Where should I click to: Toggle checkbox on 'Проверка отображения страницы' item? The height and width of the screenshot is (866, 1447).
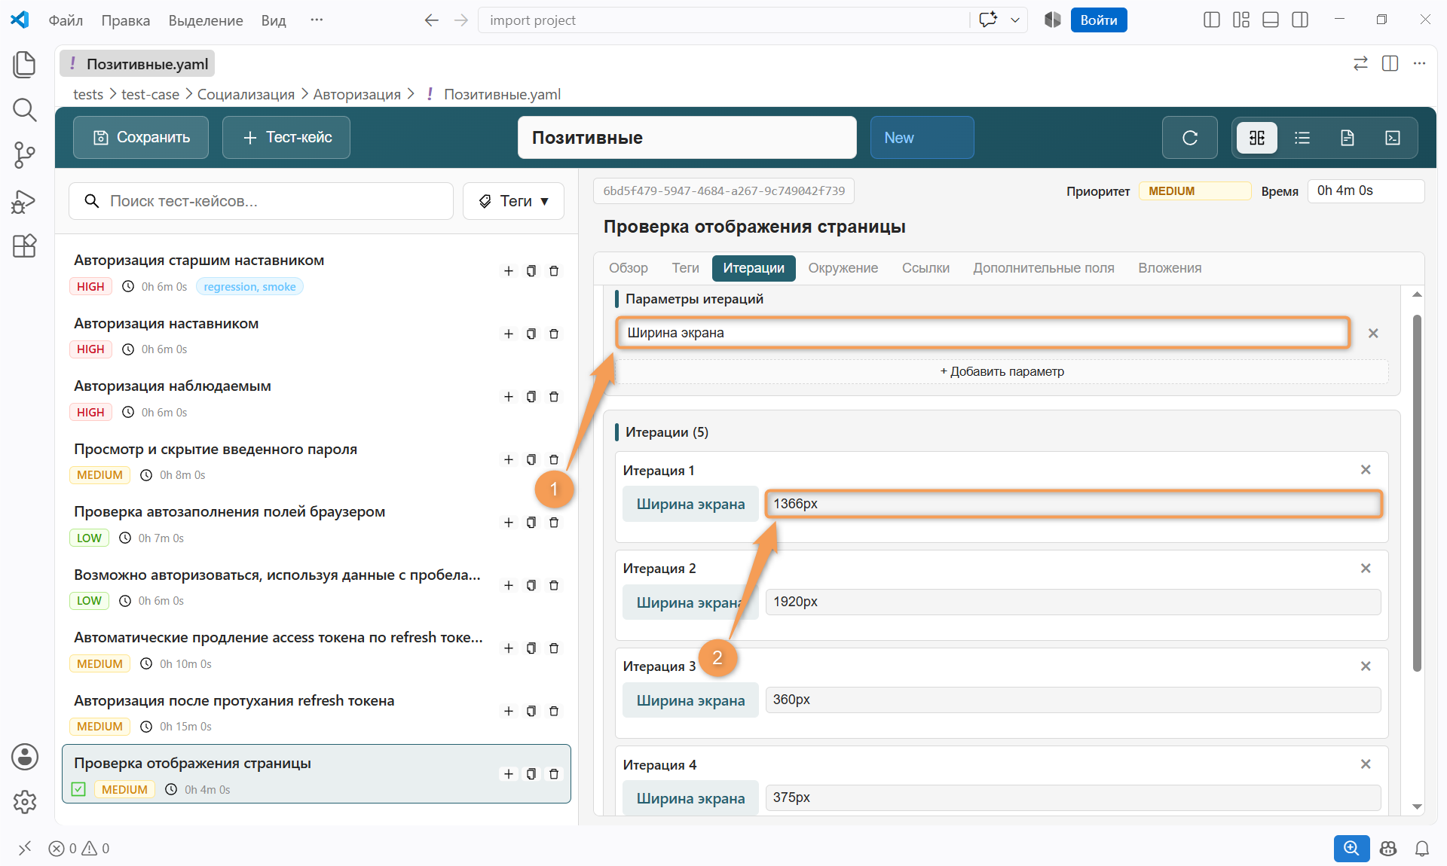[78, 789]
